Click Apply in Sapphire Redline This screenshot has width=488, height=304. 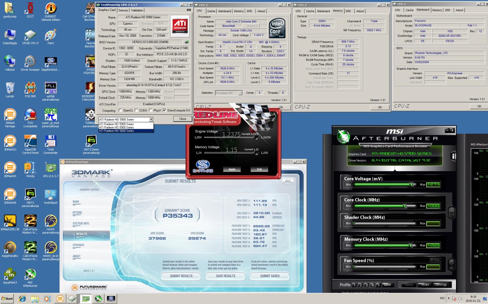coord(232,169)
